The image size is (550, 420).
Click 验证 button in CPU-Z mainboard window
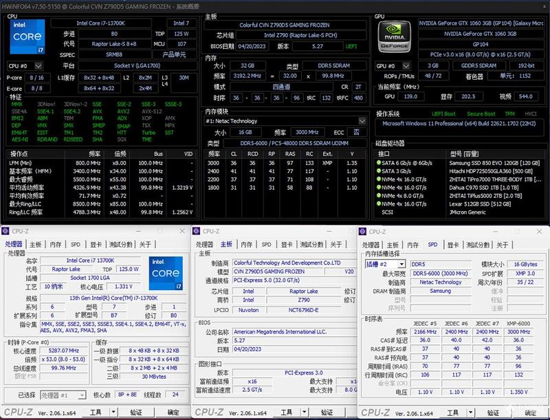coord(327,412)
